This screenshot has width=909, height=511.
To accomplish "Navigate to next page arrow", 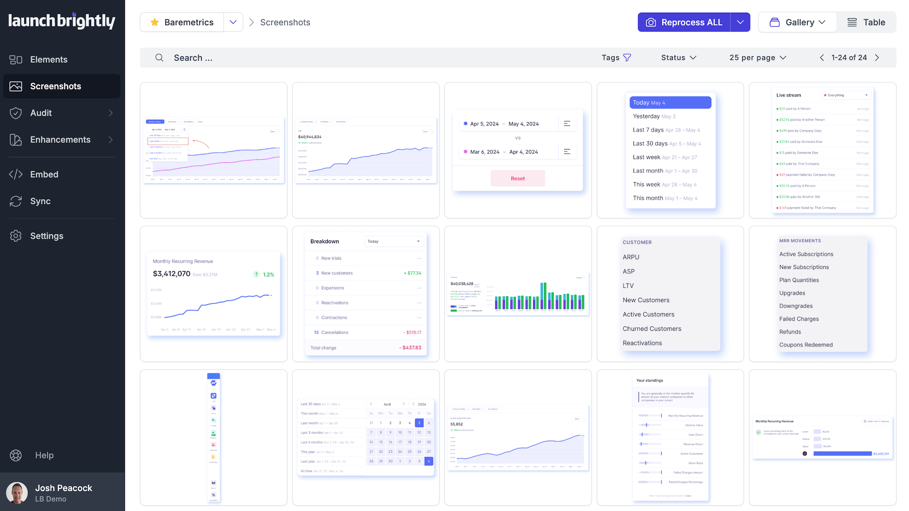I will click(x=877, y=57).
